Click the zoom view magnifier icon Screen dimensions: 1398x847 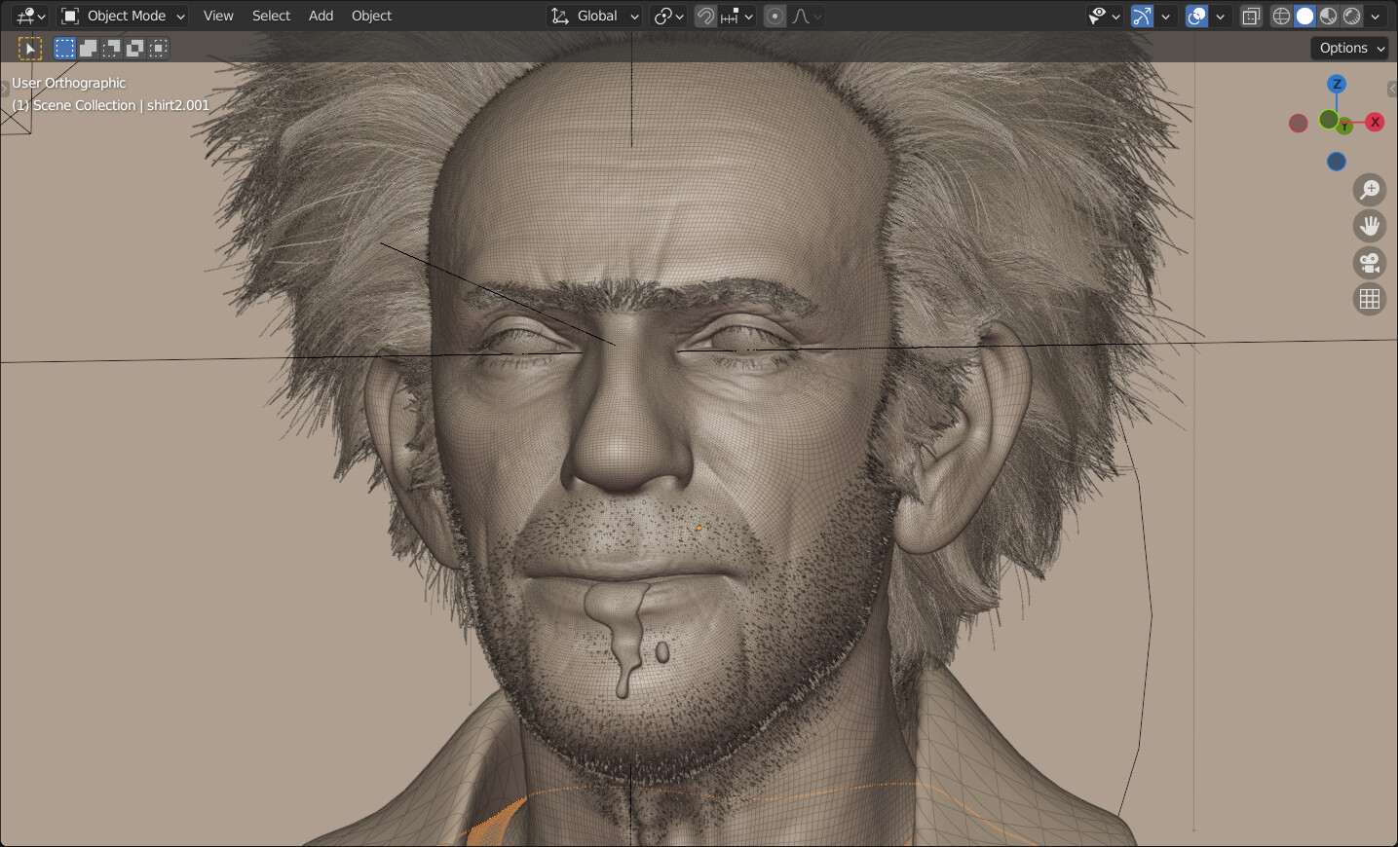1370,189
